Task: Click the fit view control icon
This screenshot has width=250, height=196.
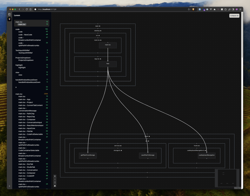Action: (x=55, y=182)
